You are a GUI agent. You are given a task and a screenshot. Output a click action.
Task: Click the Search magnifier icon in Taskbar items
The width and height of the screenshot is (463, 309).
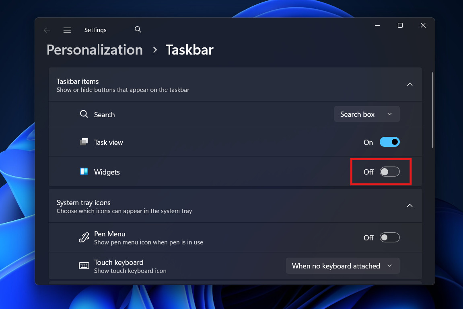84,114
